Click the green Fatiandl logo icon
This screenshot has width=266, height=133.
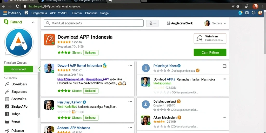6,22
